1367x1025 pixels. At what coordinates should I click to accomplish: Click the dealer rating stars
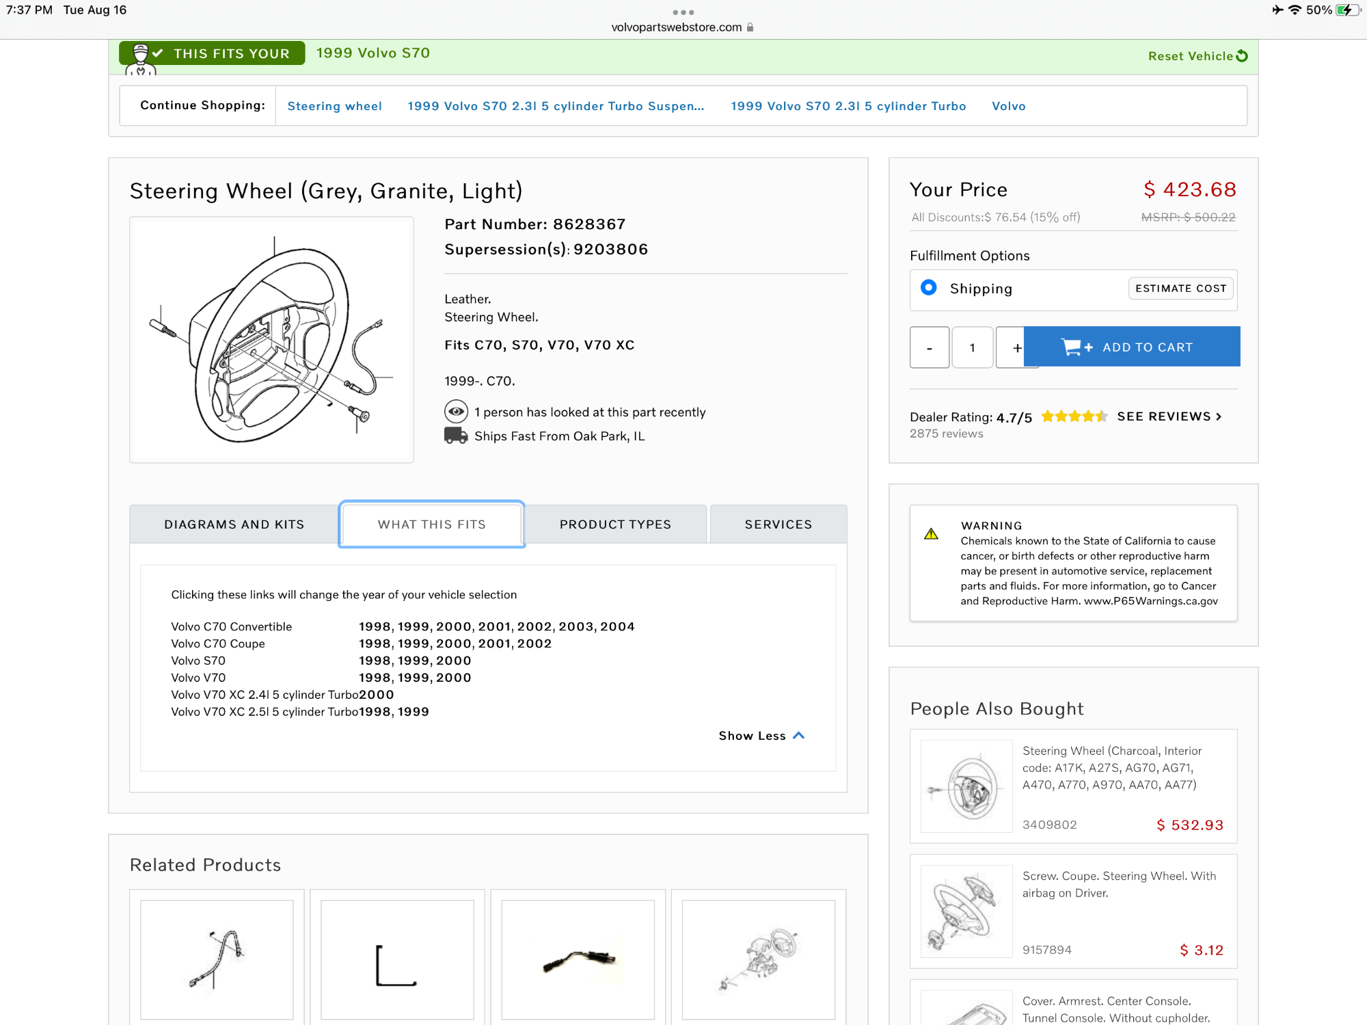1074,416
